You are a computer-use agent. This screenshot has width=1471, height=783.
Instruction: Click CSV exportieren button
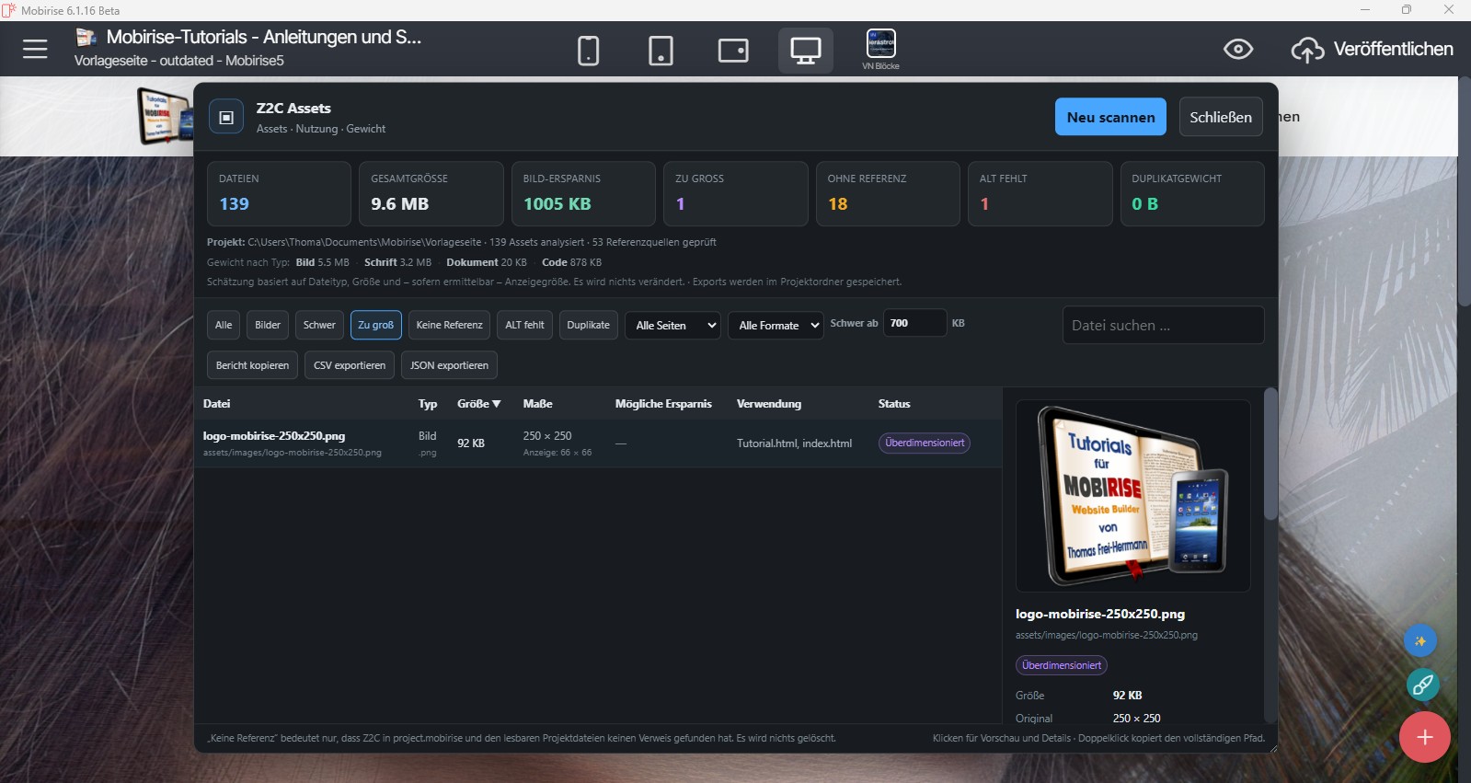[x=350, y=365]
